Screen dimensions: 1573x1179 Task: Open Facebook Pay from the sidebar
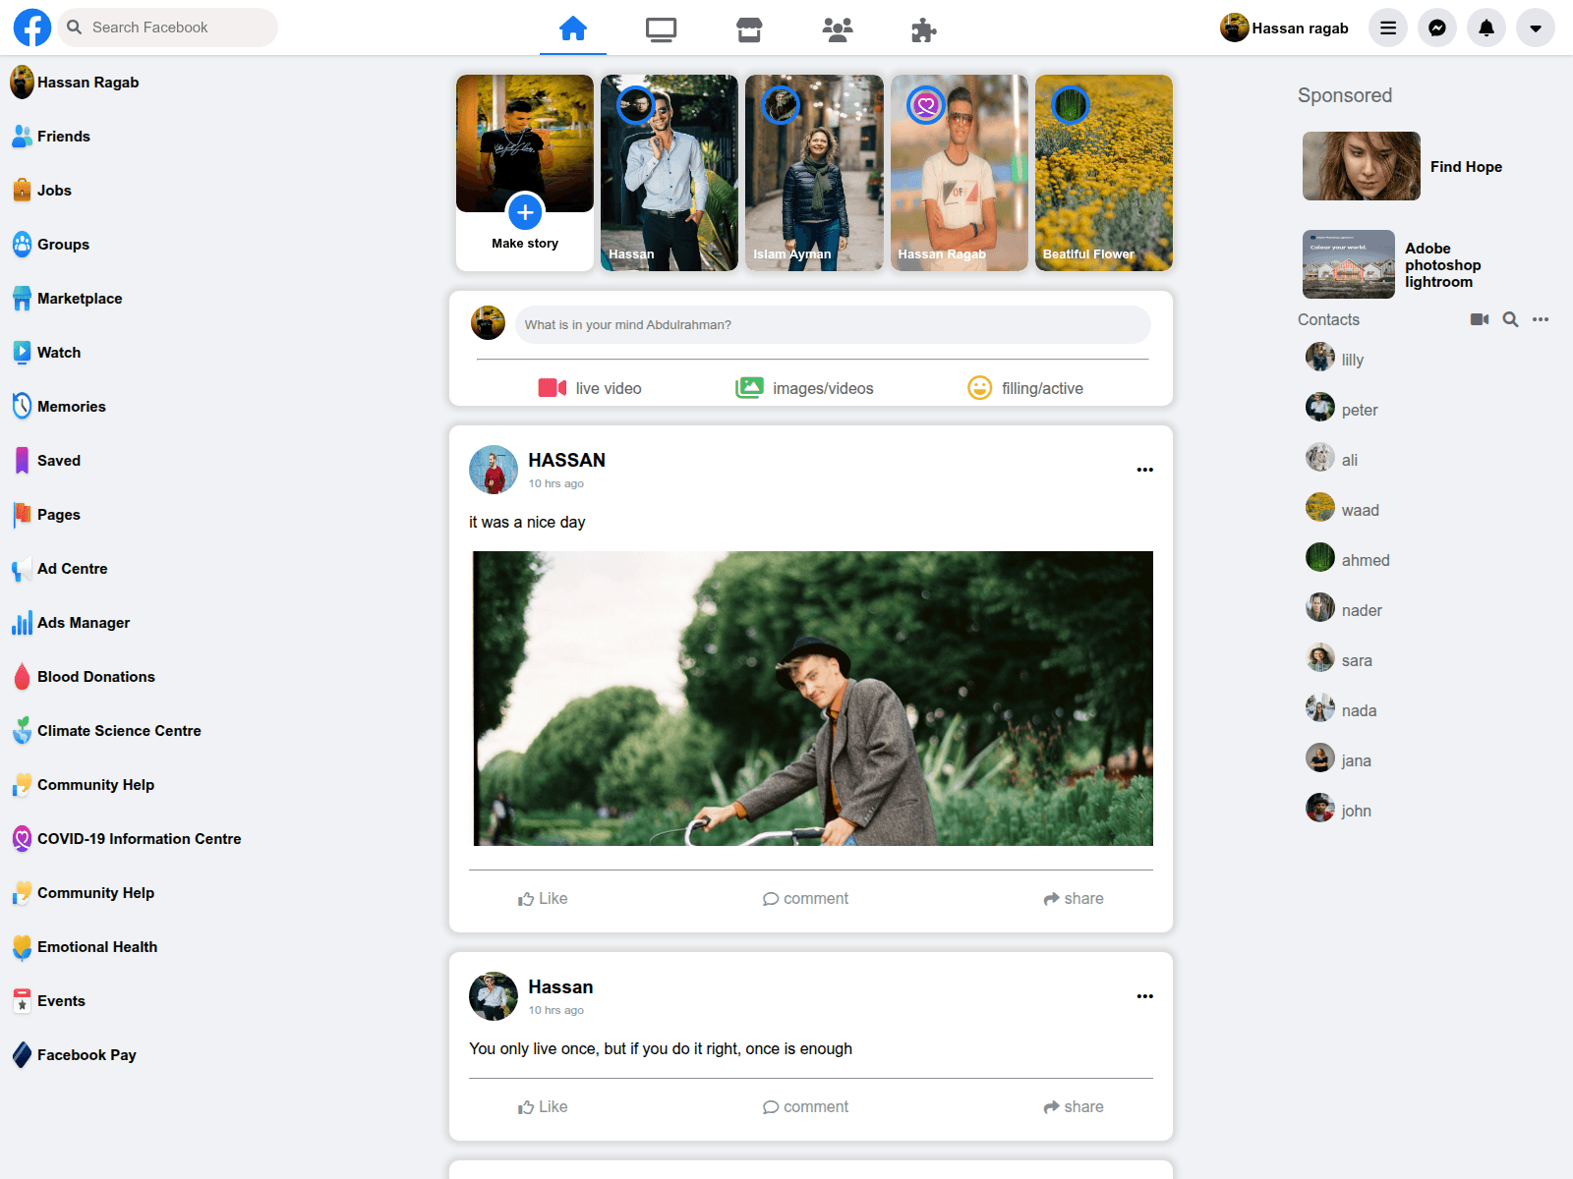pyautogui.click(x=74, y=1055)
